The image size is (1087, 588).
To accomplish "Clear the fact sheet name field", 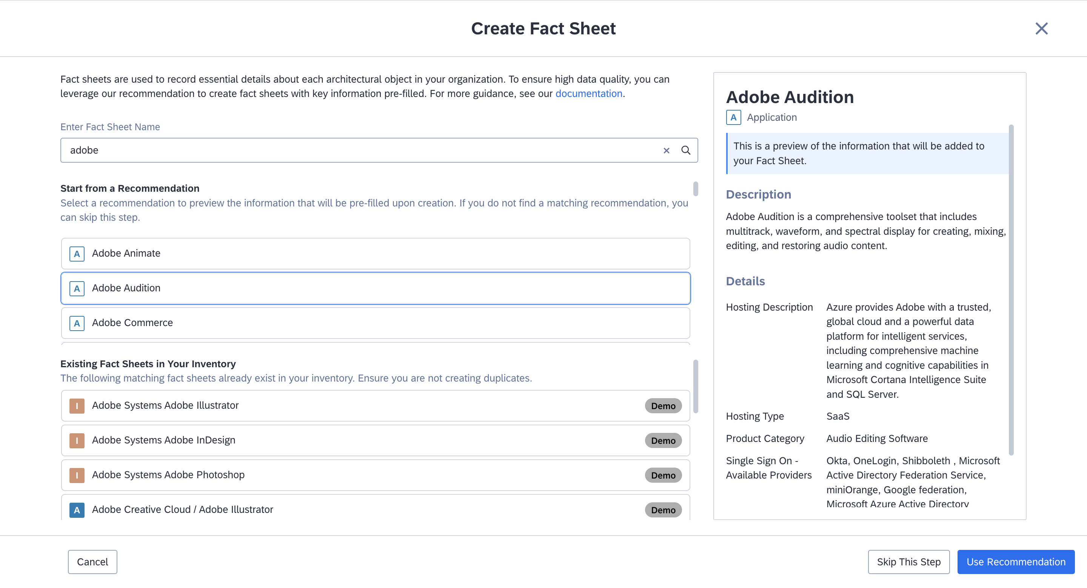I will click(666, 151).
